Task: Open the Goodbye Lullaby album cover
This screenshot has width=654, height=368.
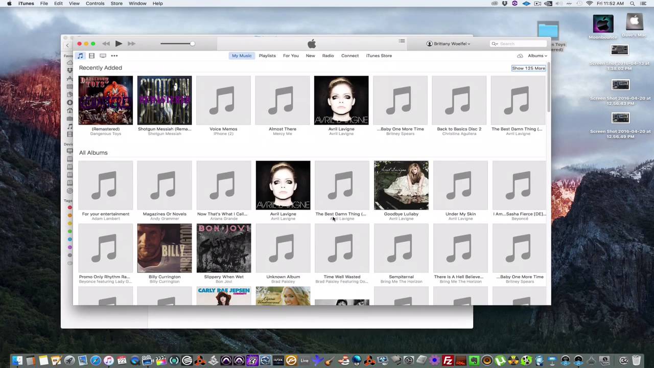Action: (401, 185)
